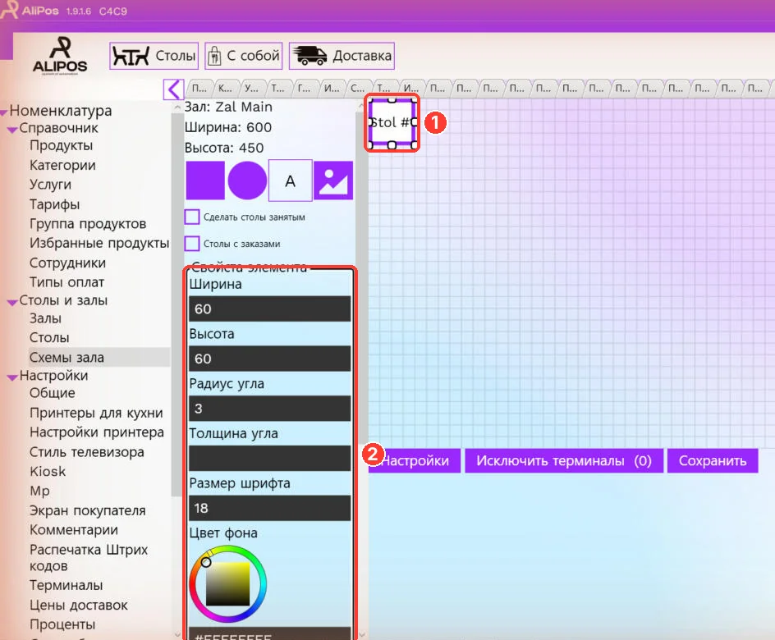Open Типы оплат in the sidebar

coord(67,282)
